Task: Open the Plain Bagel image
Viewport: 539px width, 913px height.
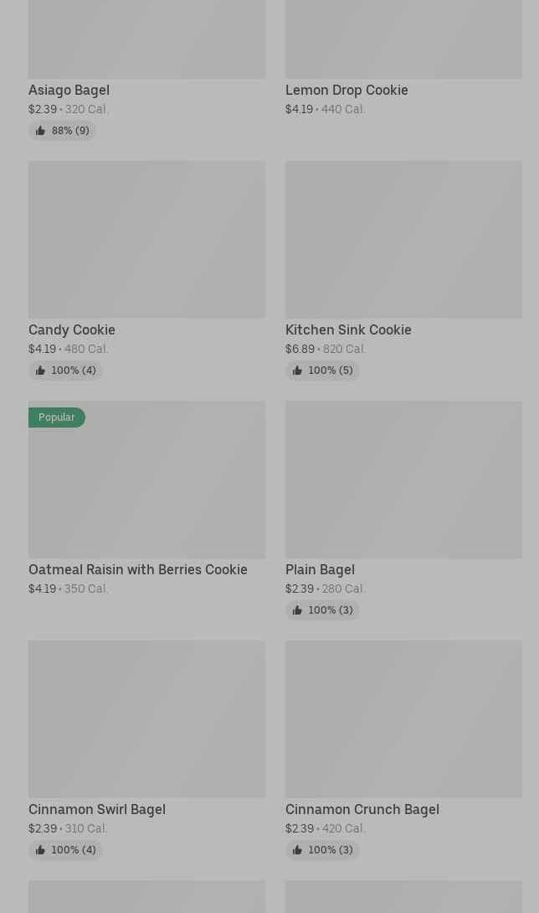Action: coord(403,479)
